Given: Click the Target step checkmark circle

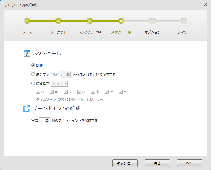Looking at the screenshot, I should click(58, 21).
